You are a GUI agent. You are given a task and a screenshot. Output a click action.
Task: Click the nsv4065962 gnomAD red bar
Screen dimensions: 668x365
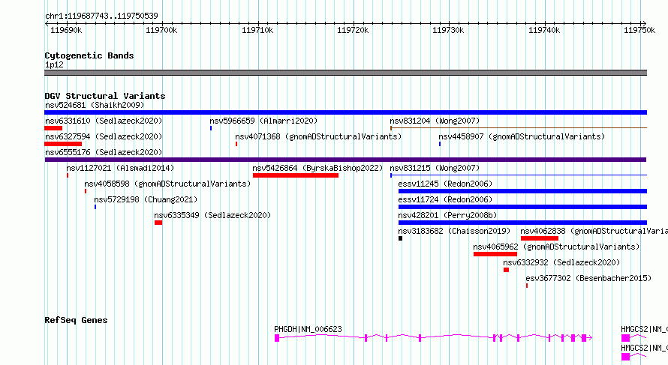pyautogui.click(x=495, y=254)
